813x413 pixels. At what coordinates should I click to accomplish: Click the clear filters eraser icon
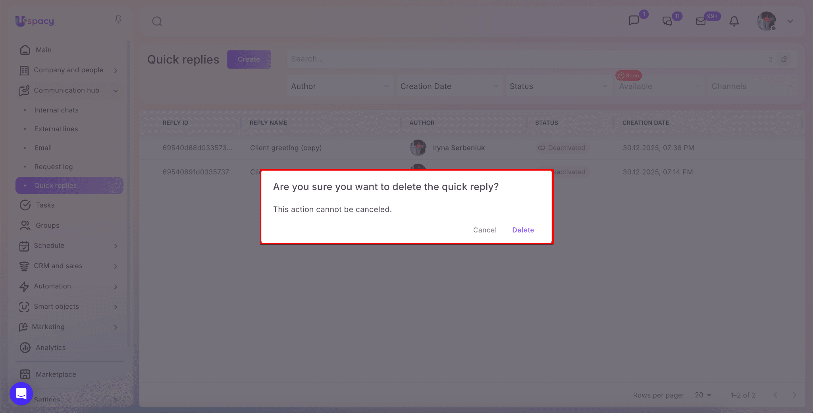coord(784,59)
